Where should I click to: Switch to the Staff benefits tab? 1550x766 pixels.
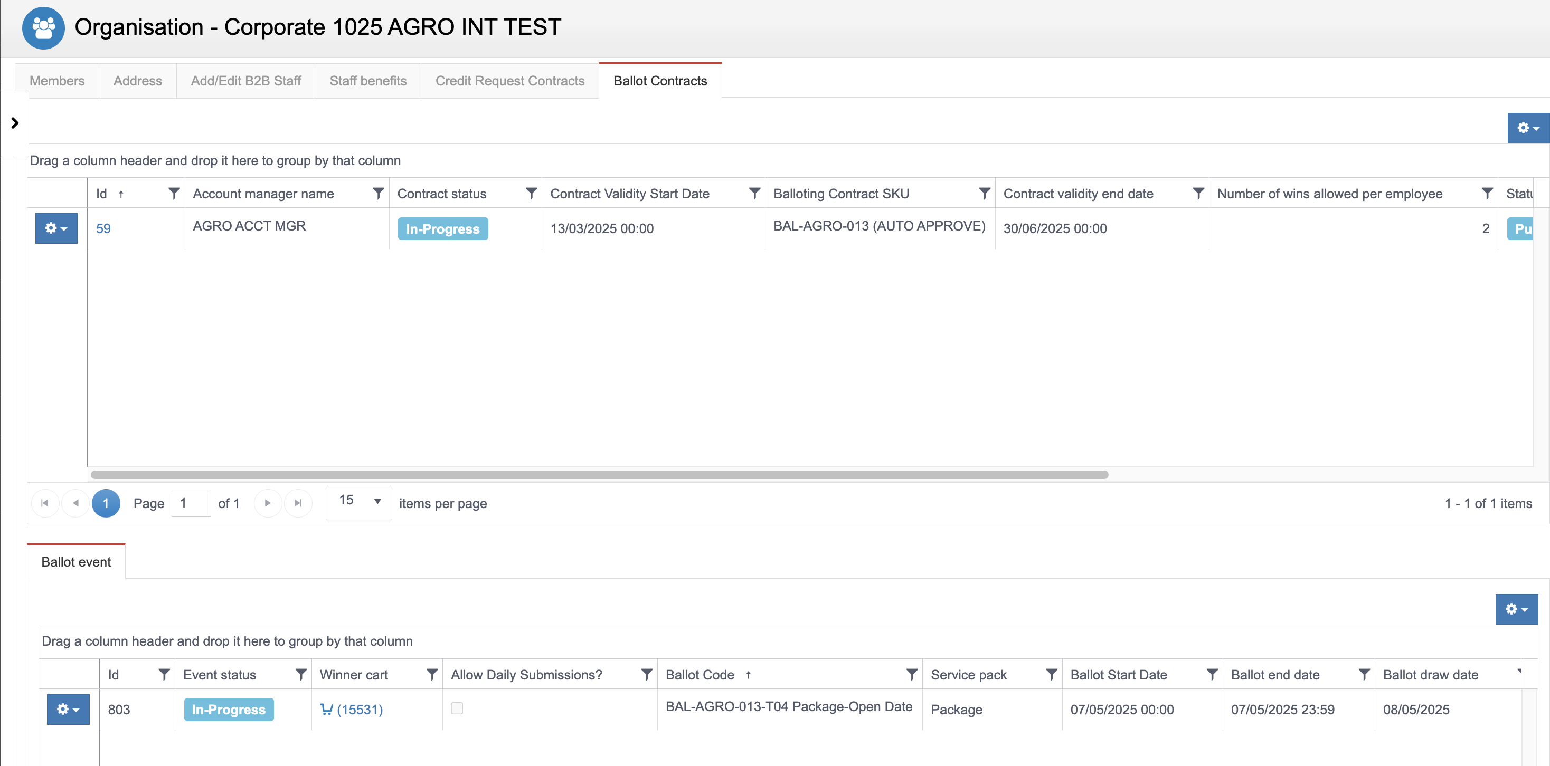click(367, 81)
